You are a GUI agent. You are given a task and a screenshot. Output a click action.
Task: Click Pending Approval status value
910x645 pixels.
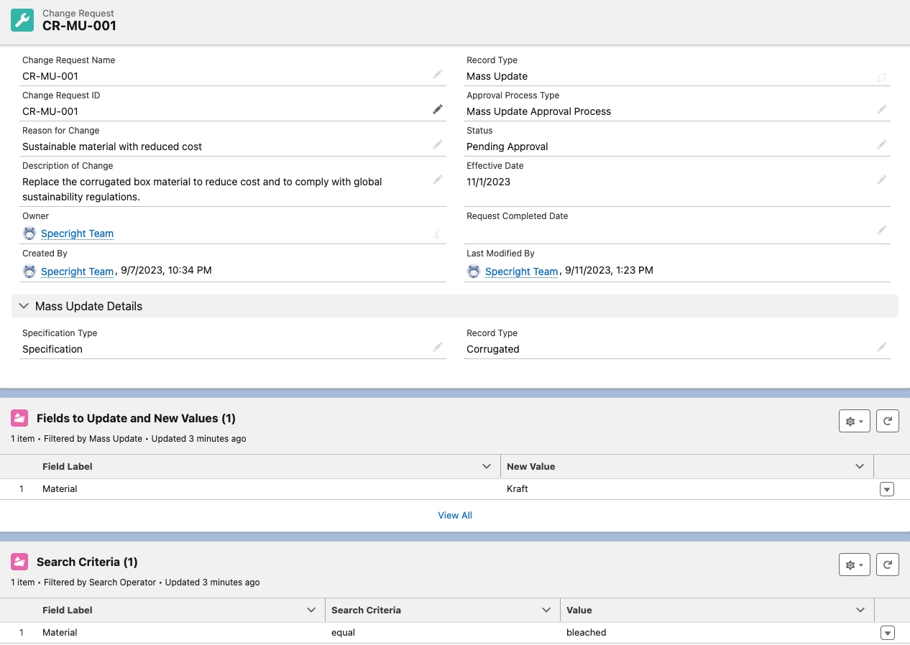pos(507,147)
